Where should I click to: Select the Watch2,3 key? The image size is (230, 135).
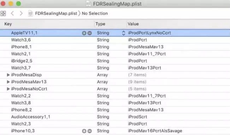point(21,124)
